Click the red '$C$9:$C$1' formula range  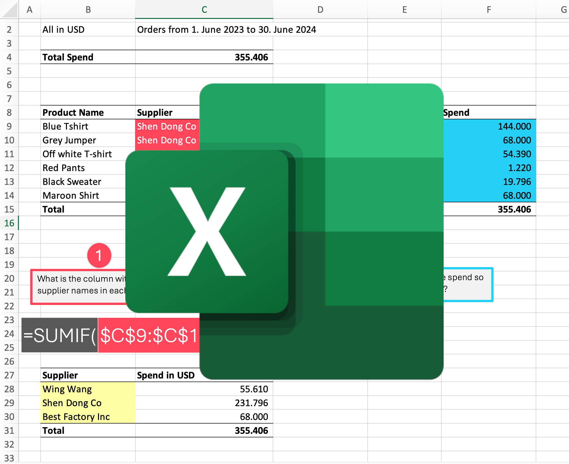click(149, 335)
